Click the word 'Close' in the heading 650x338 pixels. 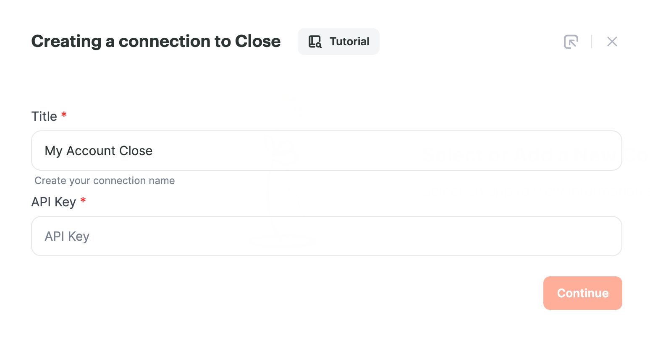258,42
